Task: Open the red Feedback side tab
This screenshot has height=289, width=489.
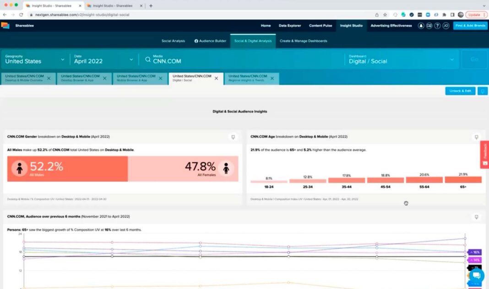Action: tap(484, 155)
